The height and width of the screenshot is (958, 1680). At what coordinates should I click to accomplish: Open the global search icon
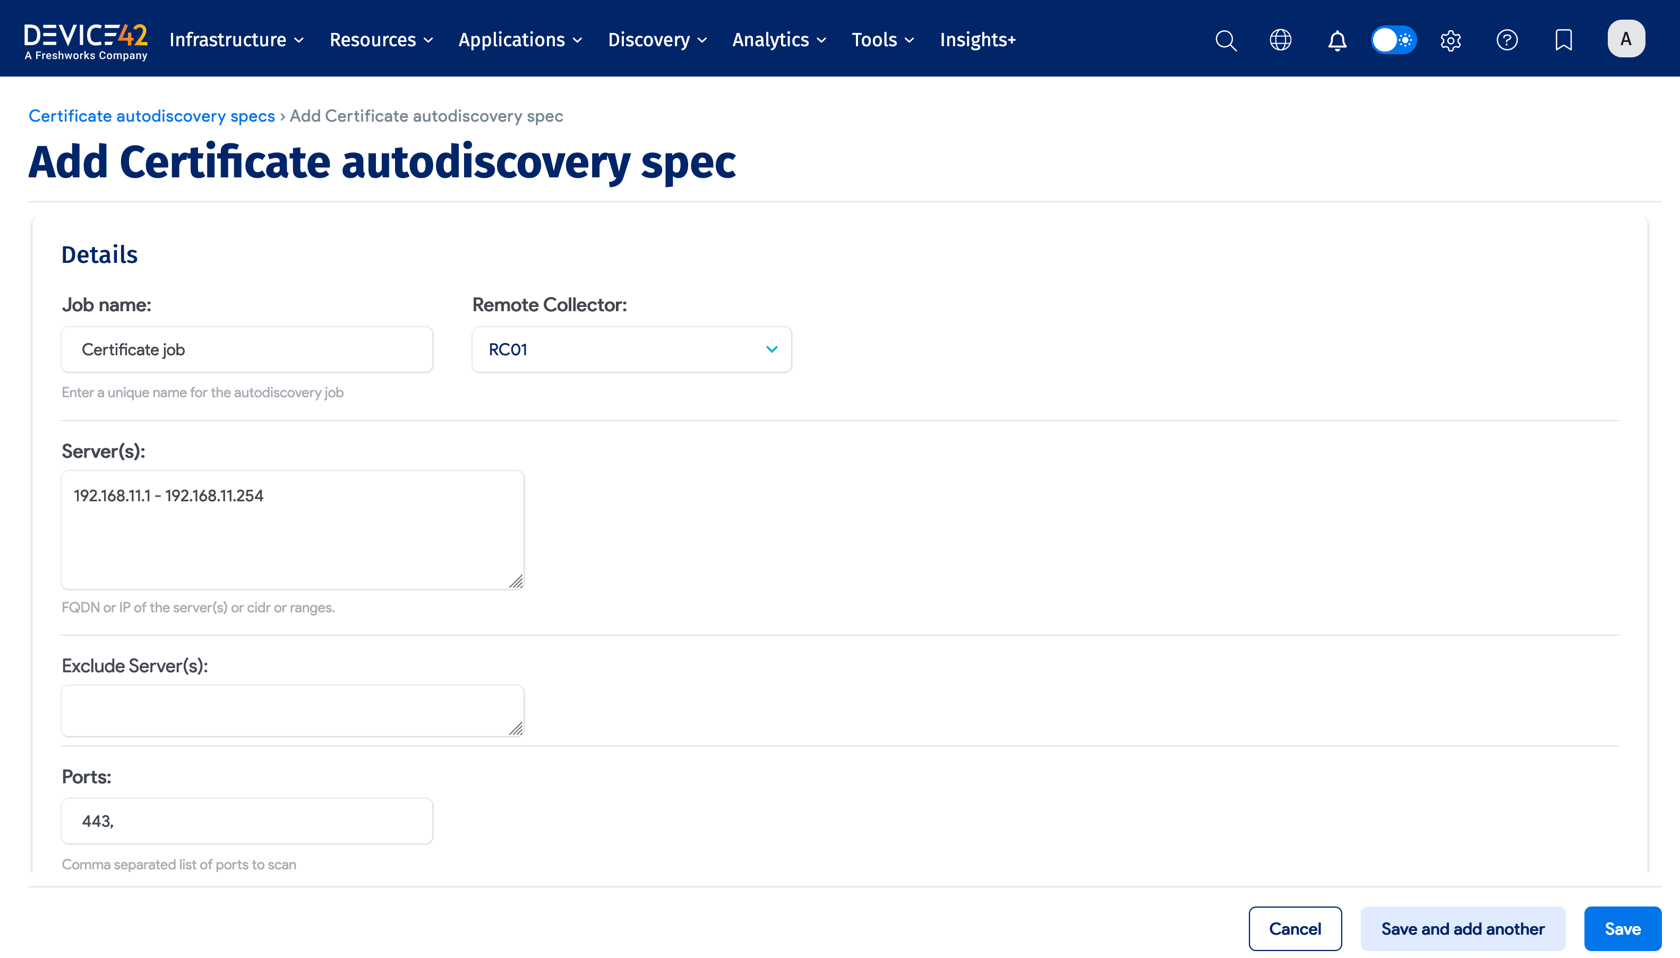[x=1225, y=40]
